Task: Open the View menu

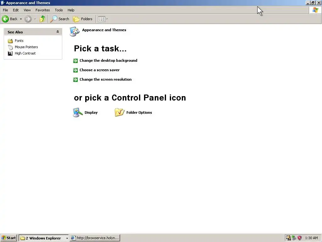Action: pyautogui.click(x=27, y=10)
